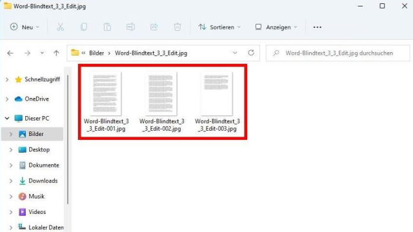This screenshot has height=232, width=413.
Task: Click file name Word-Blindtext_3_3_Edit-003.jpg label
Action: tap(217, 125)
